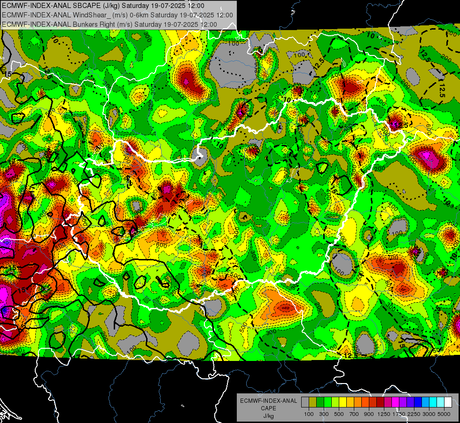This screenshot has width=460, height=423.
Task: Click the pure blue legend swatch
Action: pos(418,402)
